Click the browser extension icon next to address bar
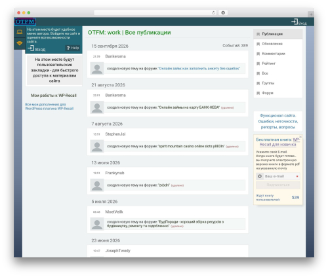The width and height of the screenshot is (328, 277). [223, 12]
